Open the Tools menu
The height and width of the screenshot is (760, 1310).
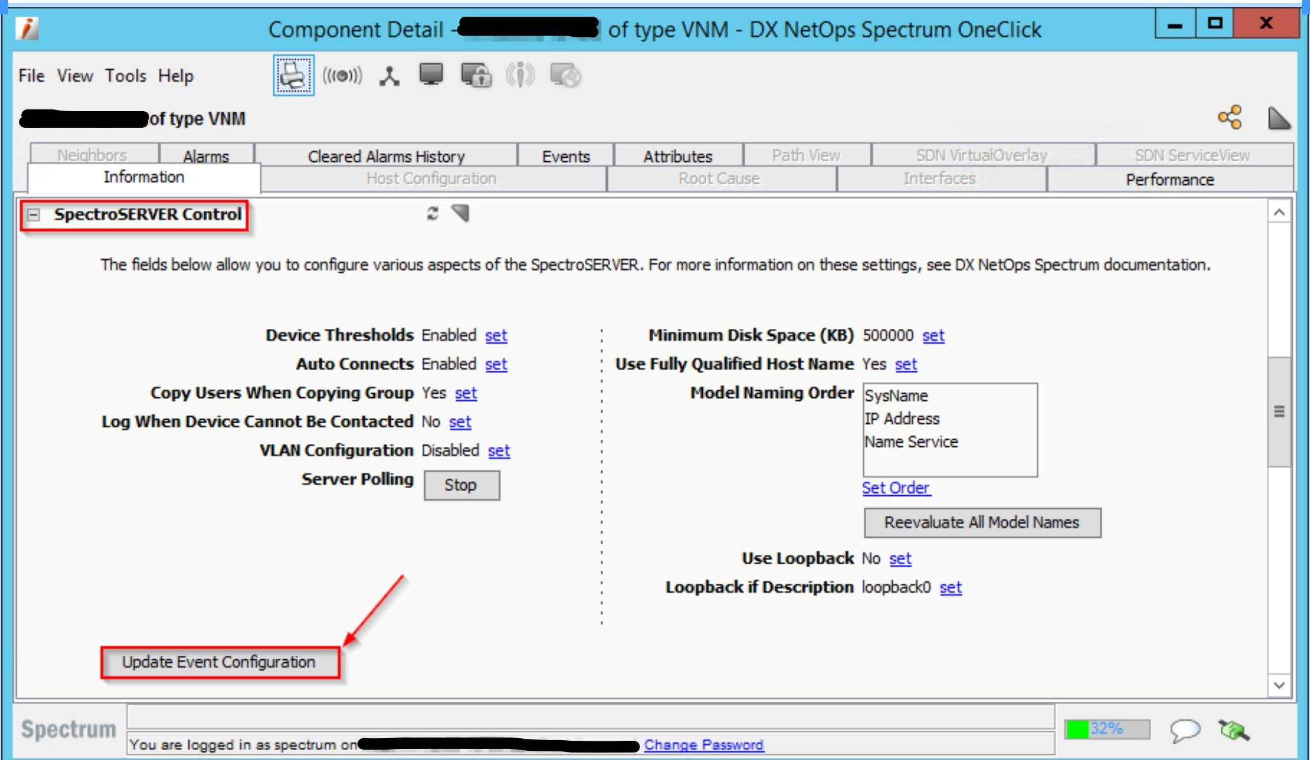point(125,75)
